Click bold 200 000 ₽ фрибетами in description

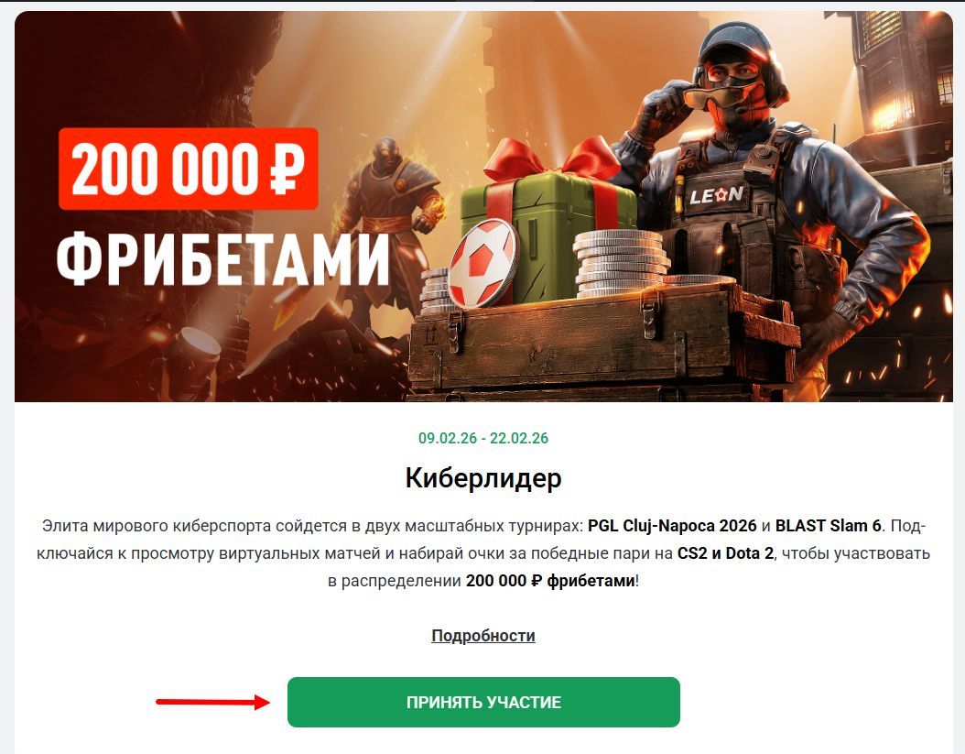pos(550,581)
